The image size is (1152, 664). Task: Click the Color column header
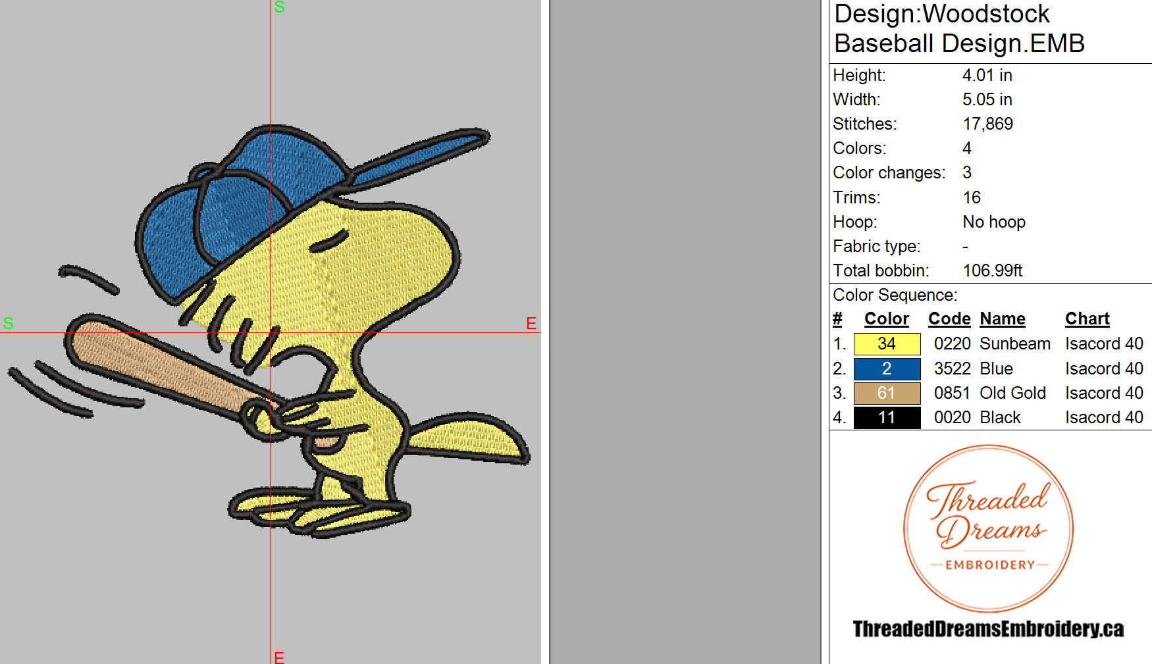click(886, 319)
